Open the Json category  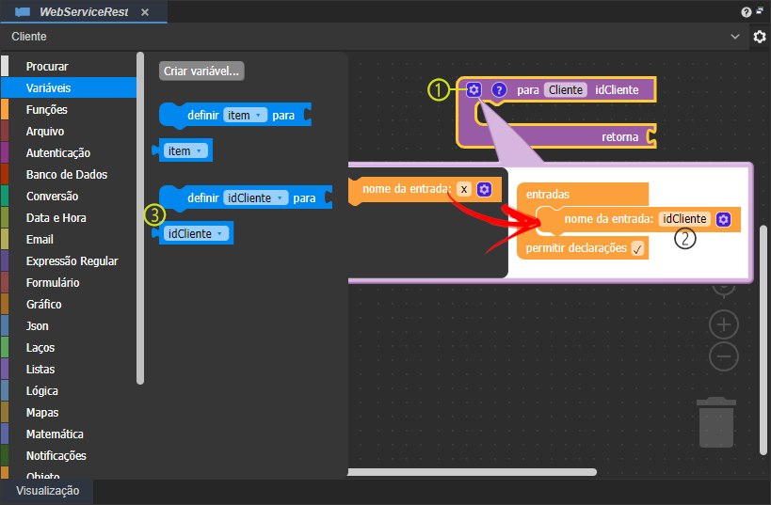[x=69, y=325]
